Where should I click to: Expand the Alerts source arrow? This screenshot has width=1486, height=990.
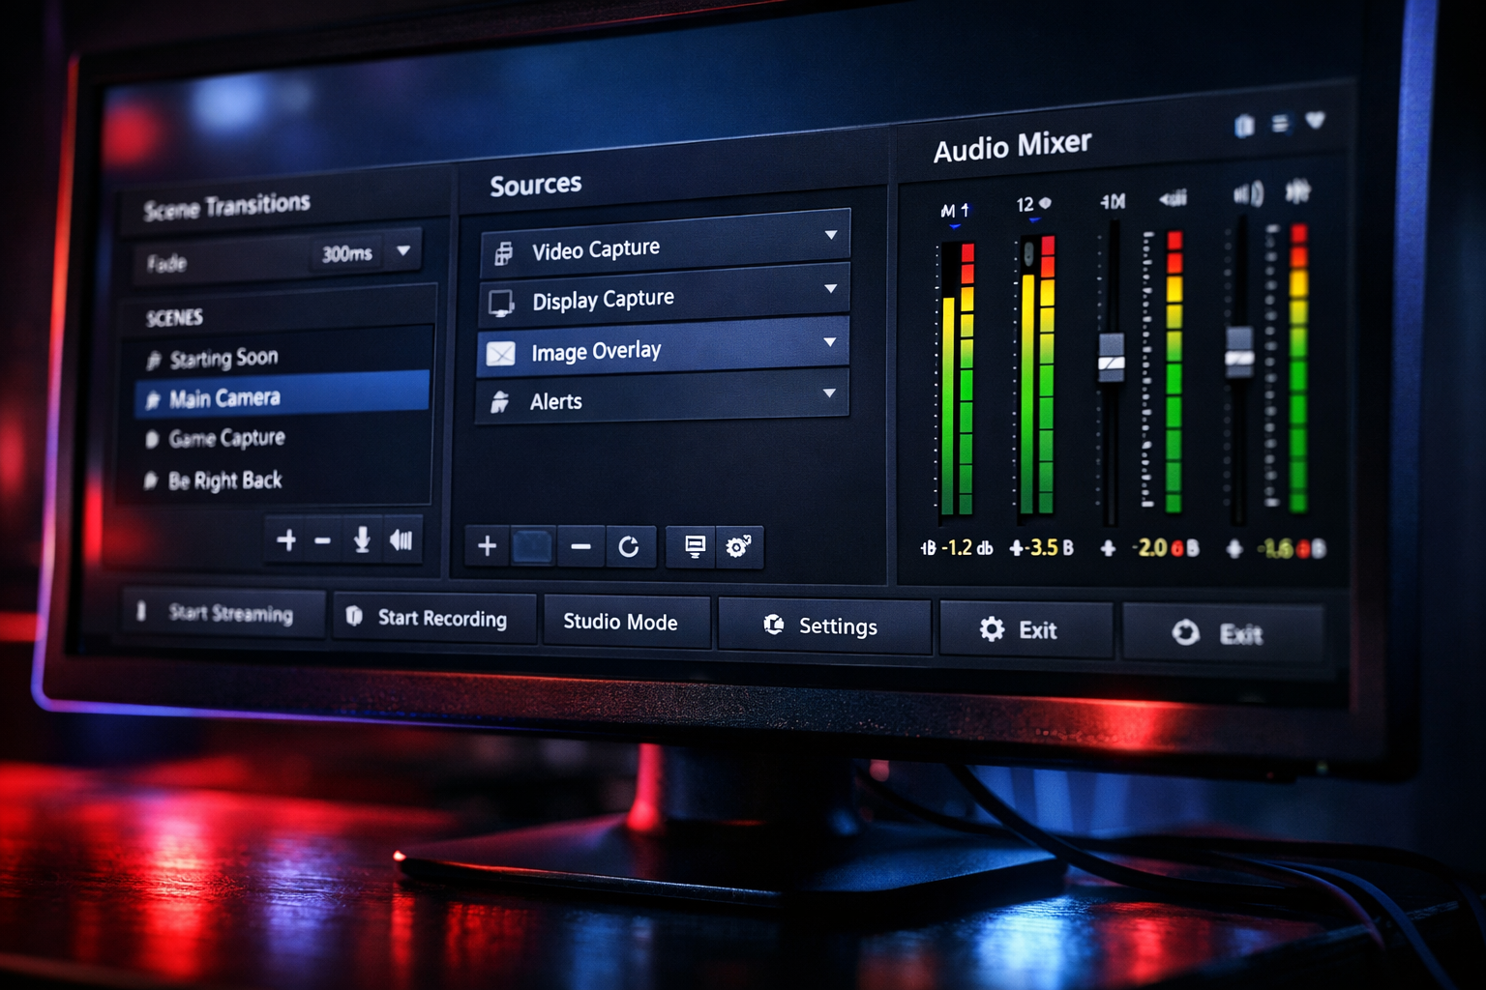(x=829, y=393)
